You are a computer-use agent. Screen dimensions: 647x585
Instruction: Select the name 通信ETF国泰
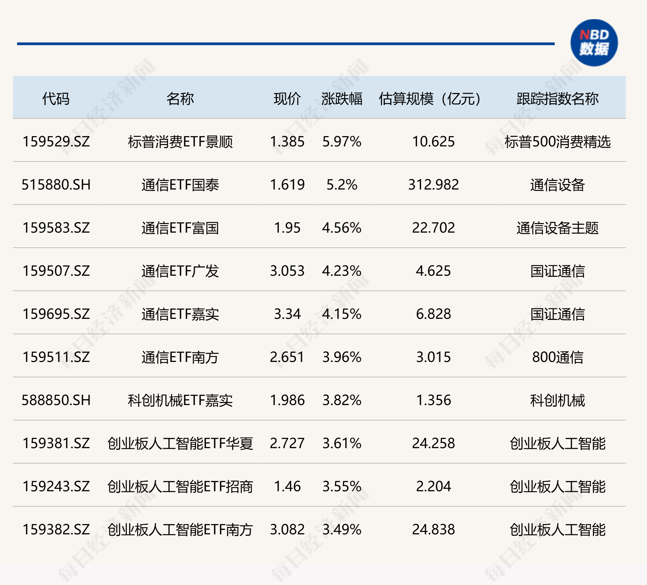pyautogui.click(x=180, y=185)
